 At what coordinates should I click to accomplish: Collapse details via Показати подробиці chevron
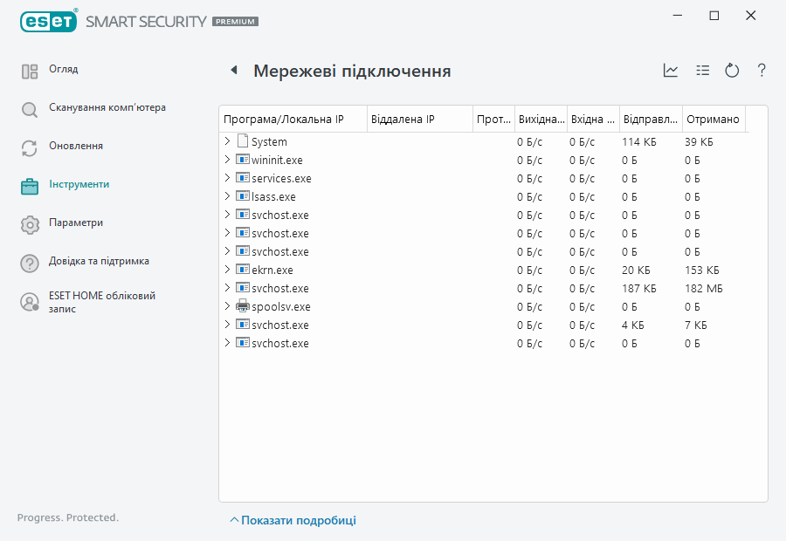click(234, 519)
